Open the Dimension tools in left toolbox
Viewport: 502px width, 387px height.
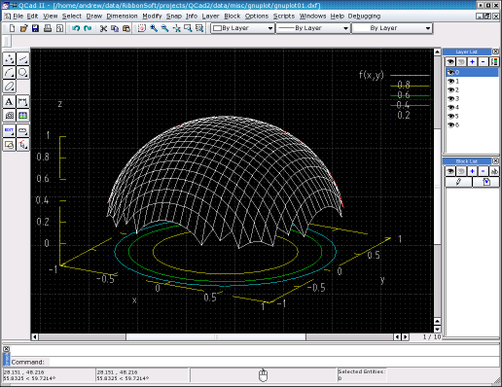[x=22, y=102]
